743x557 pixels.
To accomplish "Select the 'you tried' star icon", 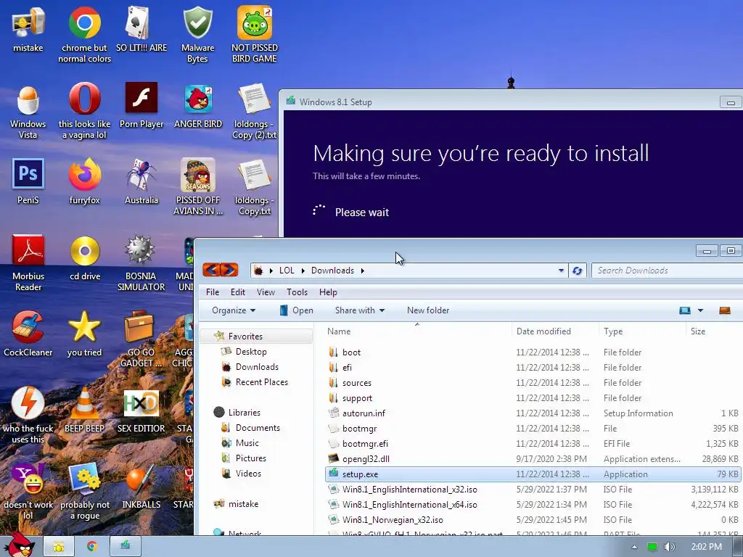I will [84, 334].
